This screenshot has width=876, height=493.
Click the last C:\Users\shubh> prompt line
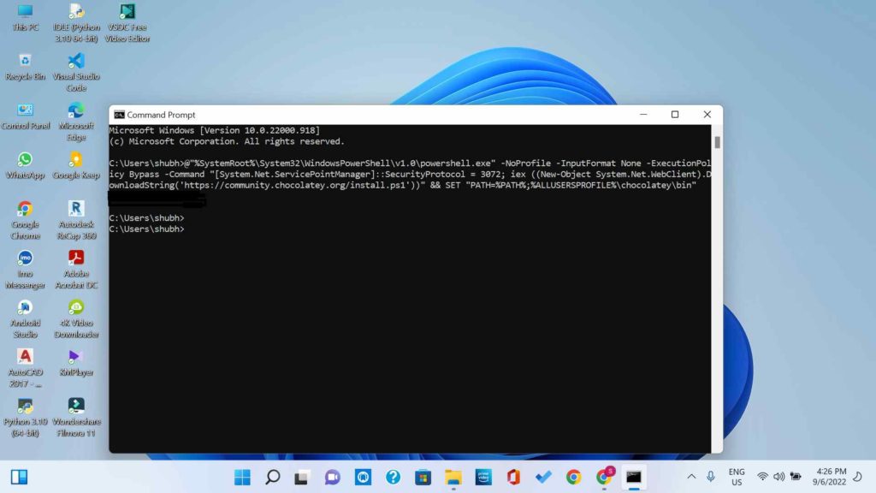pos(146,229)
